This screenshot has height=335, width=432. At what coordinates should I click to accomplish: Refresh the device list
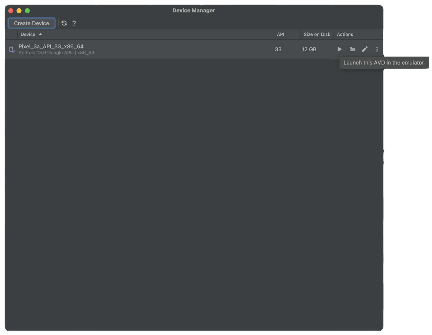[x=64, y=23]
